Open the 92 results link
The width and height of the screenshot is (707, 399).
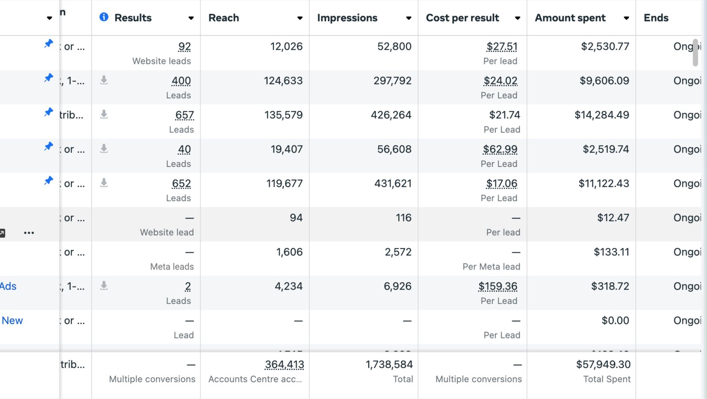point(185,46)
